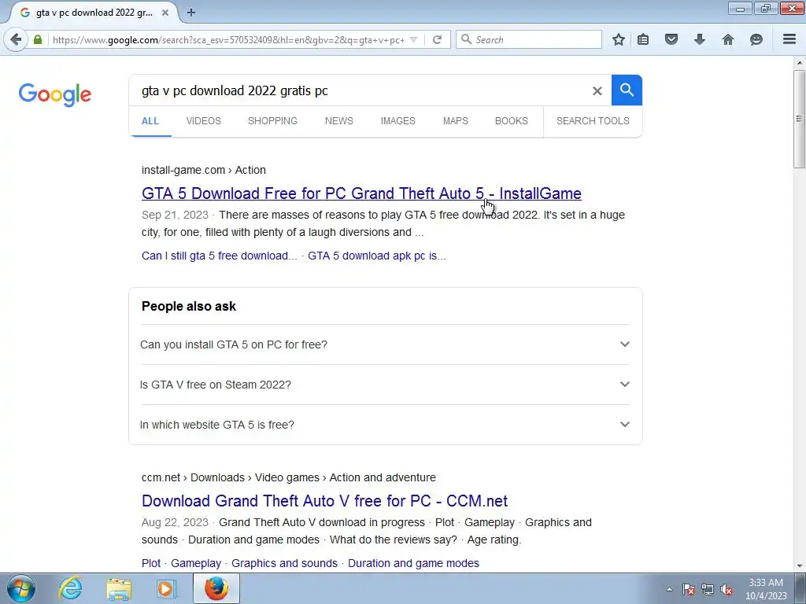Switch to the ALL results tab
This screenshot has width=806, height=604.
tap(150, 120)
